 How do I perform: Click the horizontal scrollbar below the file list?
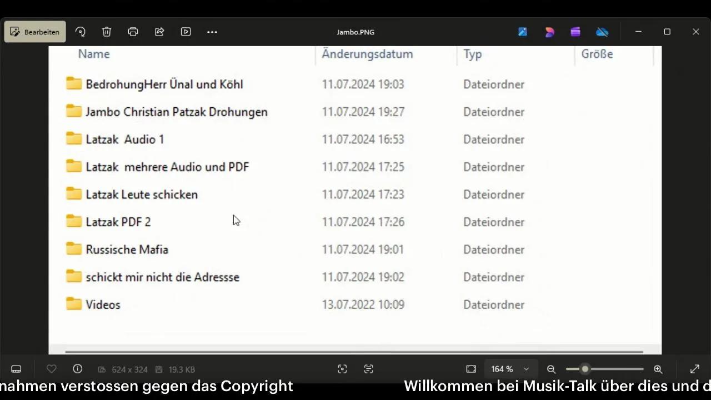tap(354, 352)
